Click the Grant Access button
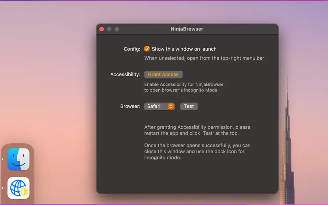Viewport: 328px width, 205px height. click(x=163, y=74)
